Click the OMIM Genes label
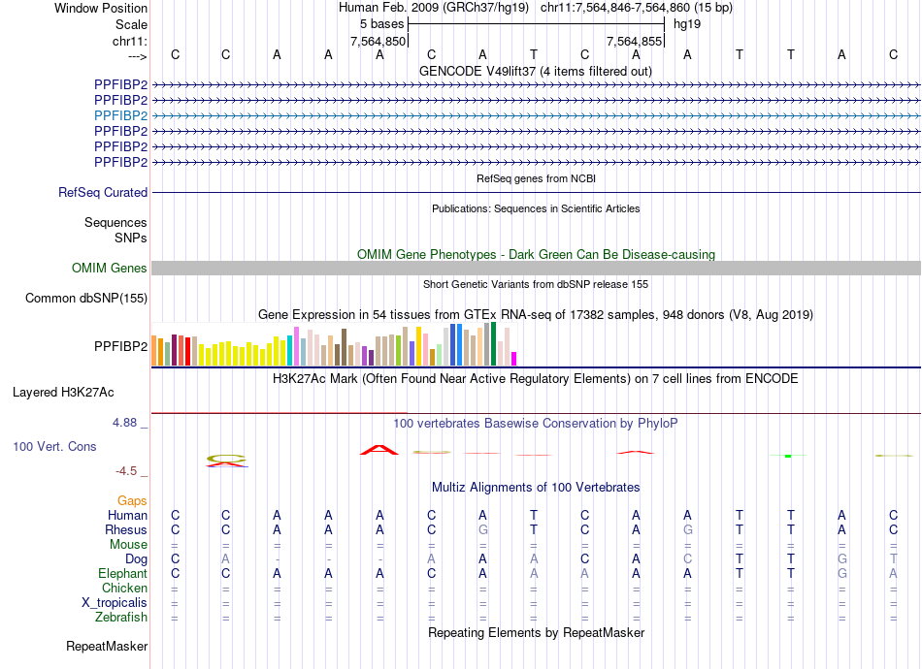Viewport: 922px width, 669px height. 109,268
